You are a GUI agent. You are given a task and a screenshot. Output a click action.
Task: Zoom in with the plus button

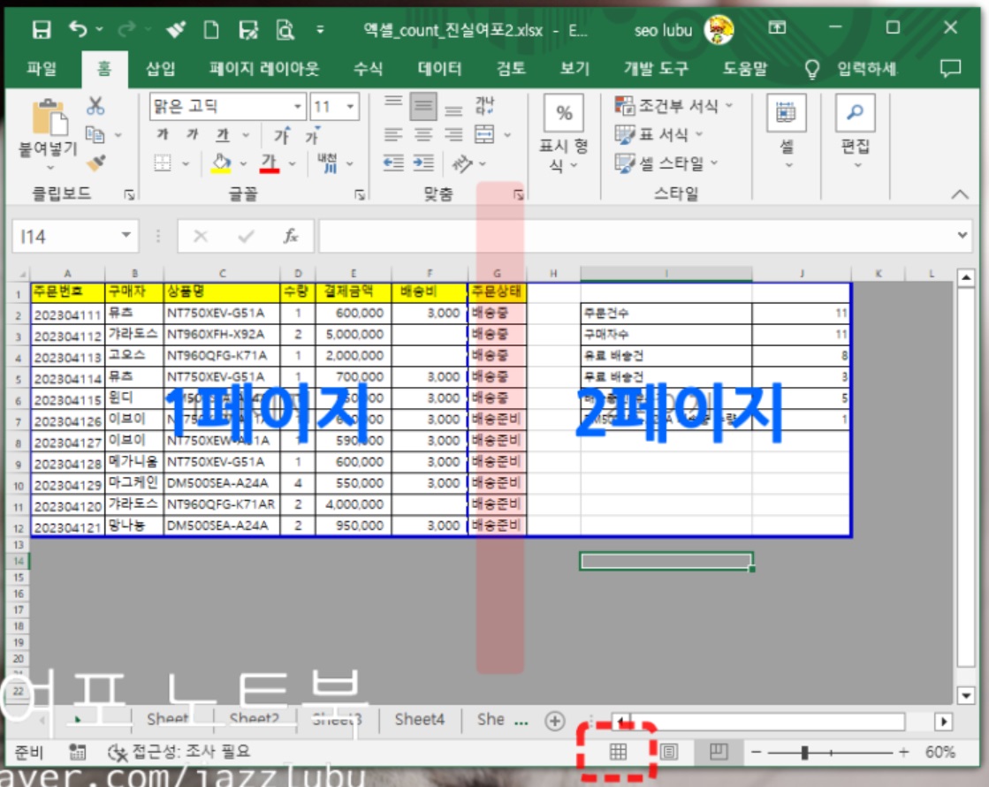(903, 752)
